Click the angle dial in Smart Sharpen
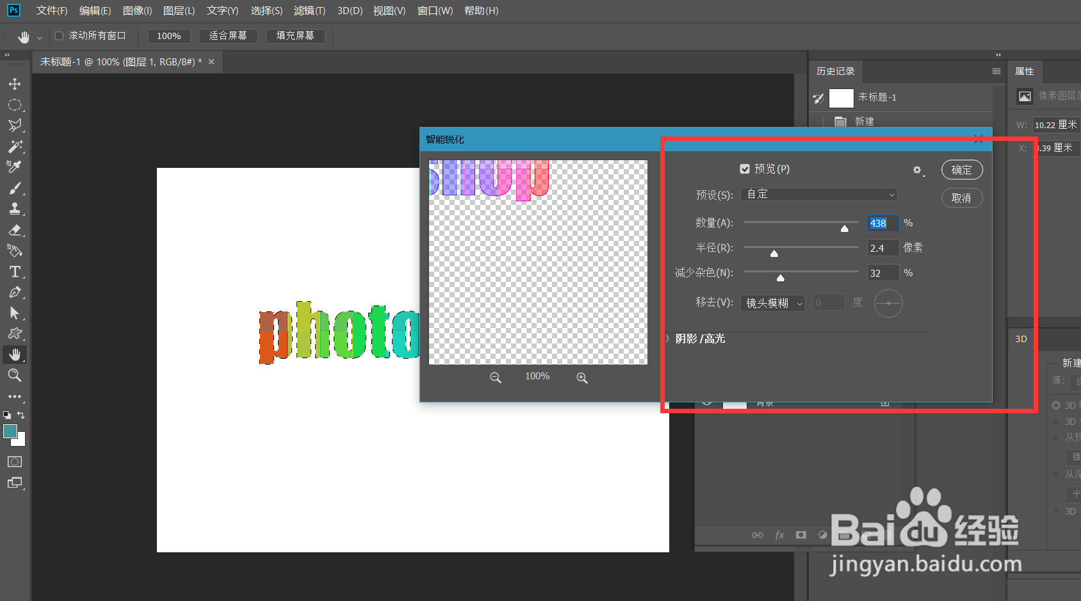This screenshot has height=601, width=1081. [888, 303]
